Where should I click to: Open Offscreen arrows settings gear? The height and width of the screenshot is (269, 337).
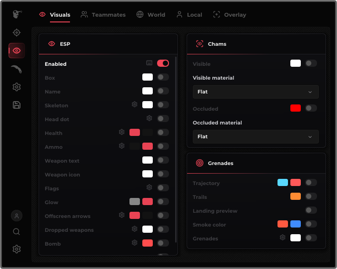122,215
